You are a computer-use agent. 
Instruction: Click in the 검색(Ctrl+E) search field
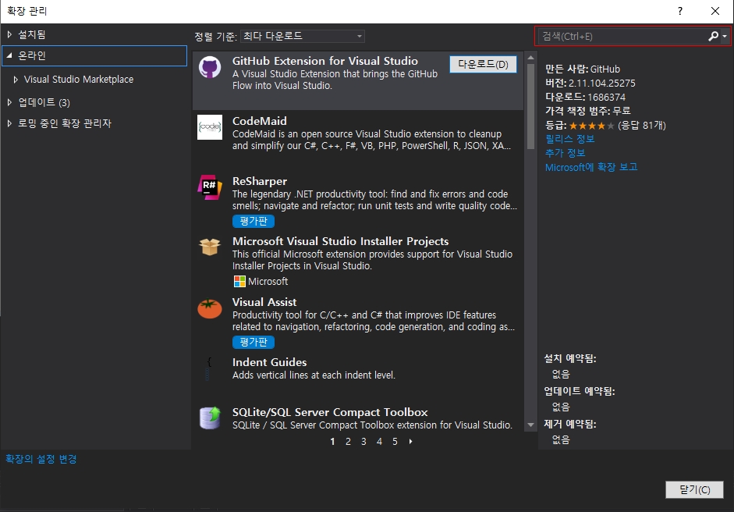[x=622, y=36]
